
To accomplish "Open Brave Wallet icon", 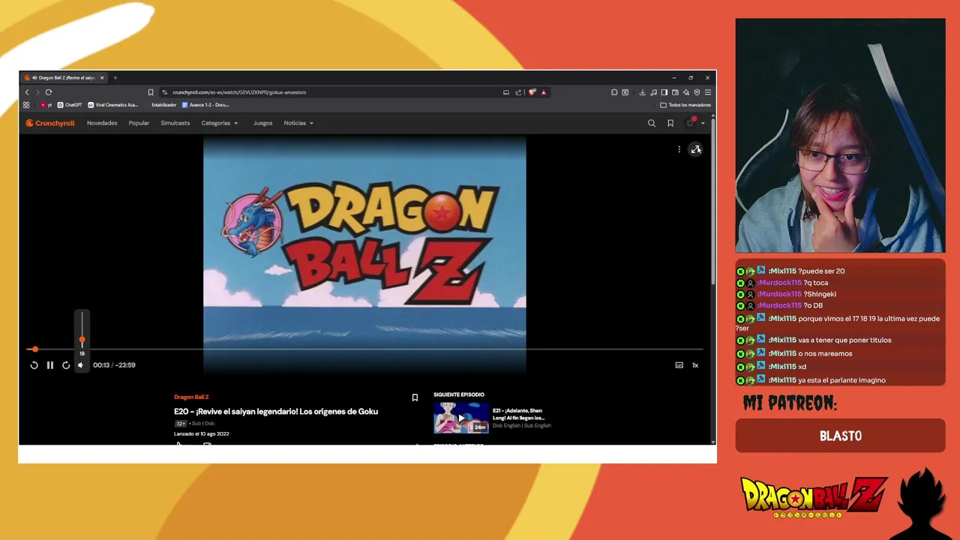I will pos(675,92).
